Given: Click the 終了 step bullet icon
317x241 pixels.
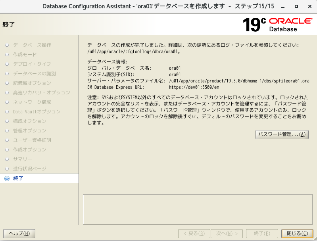Looking at the screenshot, I should pyautogui.click(x=7, y=179).
